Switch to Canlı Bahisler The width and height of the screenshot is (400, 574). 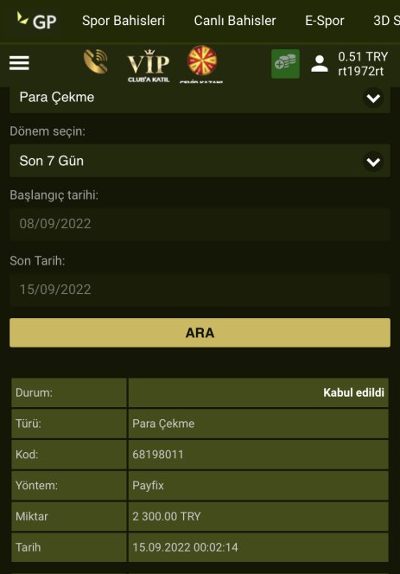click(235, 21)
